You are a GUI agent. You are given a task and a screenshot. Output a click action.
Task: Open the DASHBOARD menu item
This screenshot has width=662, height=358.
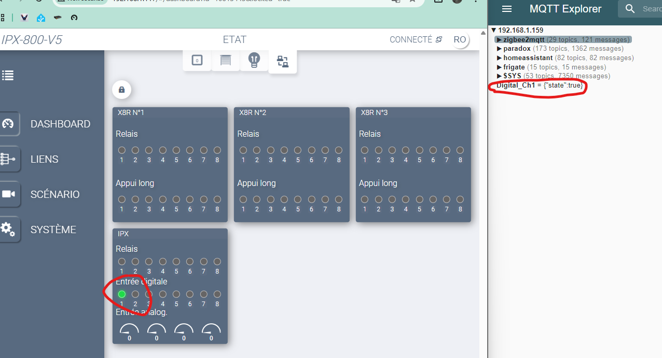pos(60,124)
